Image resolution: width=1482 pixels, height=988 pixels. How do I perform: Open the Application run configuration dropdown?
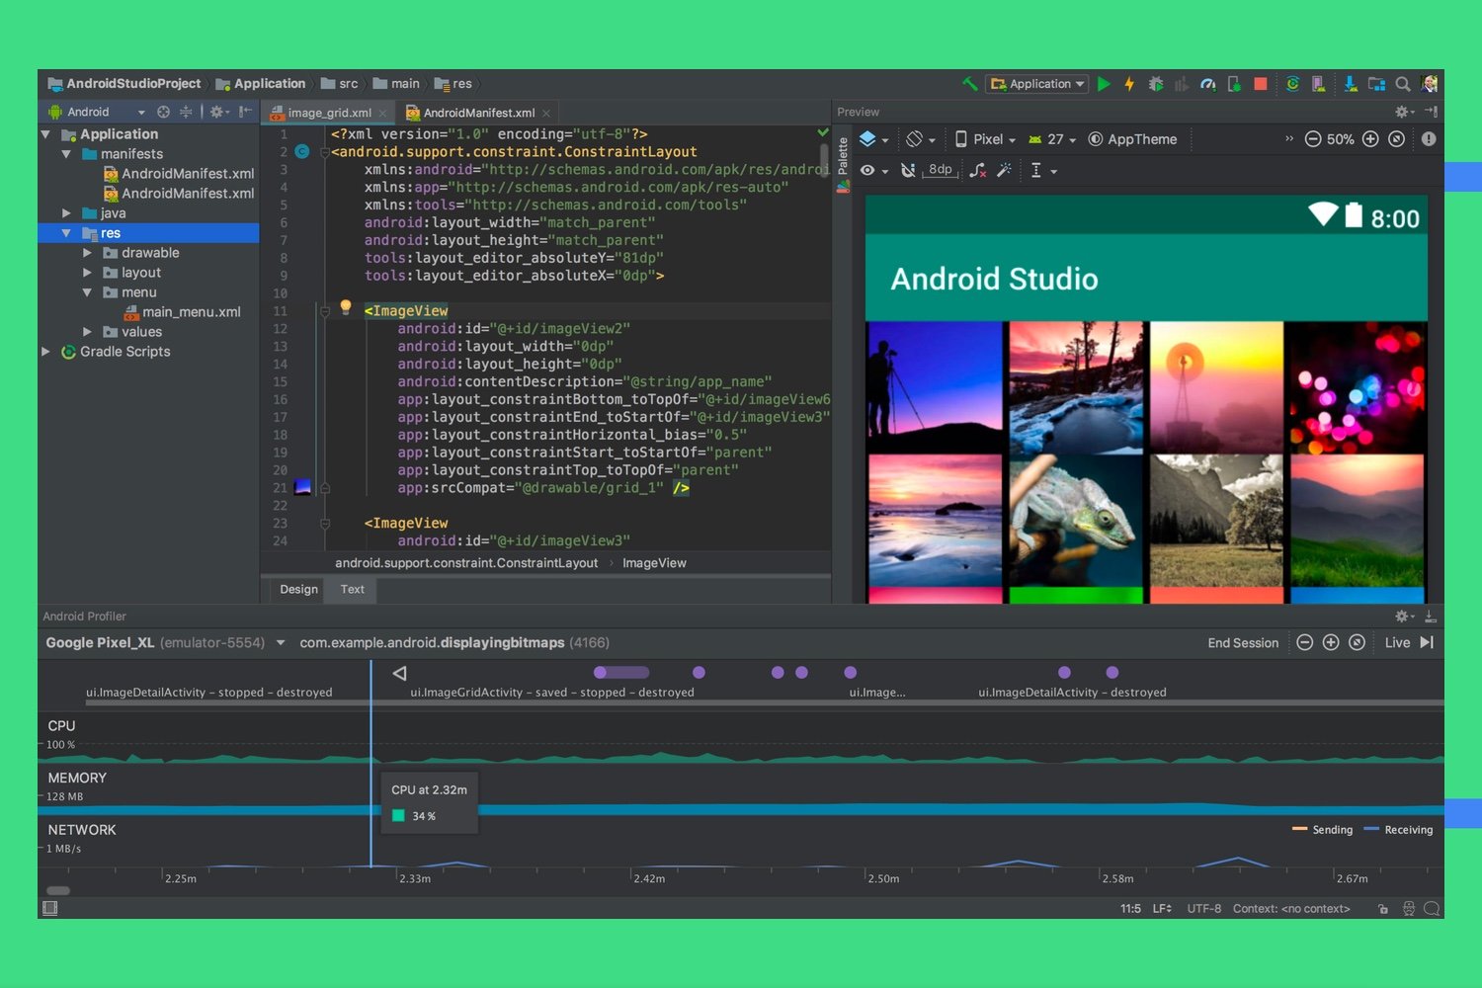[x=1036, y=84]
